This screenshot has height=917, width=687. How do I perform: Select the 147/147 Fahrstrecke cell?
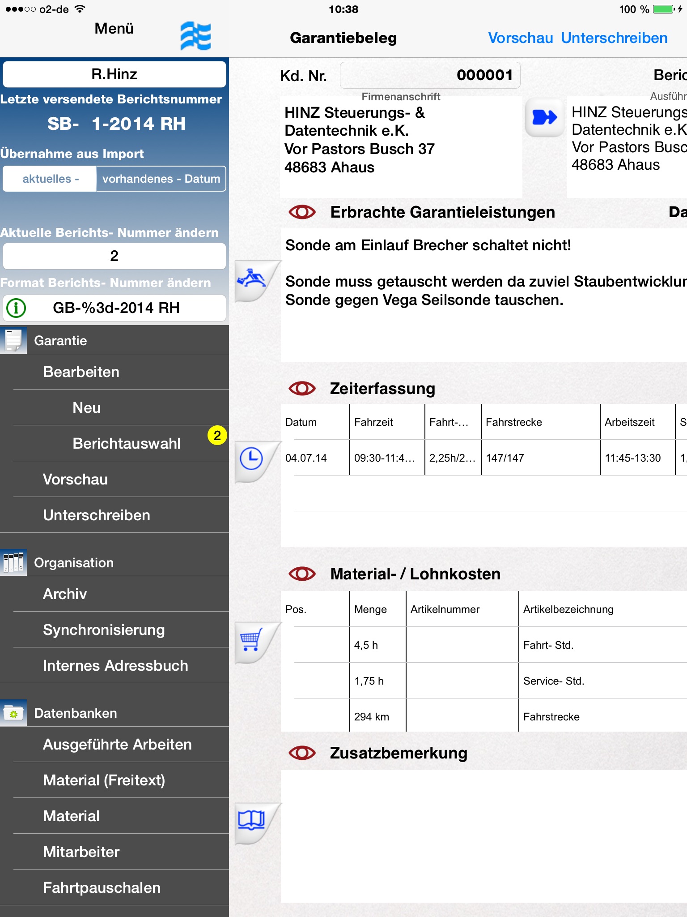tap(540, 458)
